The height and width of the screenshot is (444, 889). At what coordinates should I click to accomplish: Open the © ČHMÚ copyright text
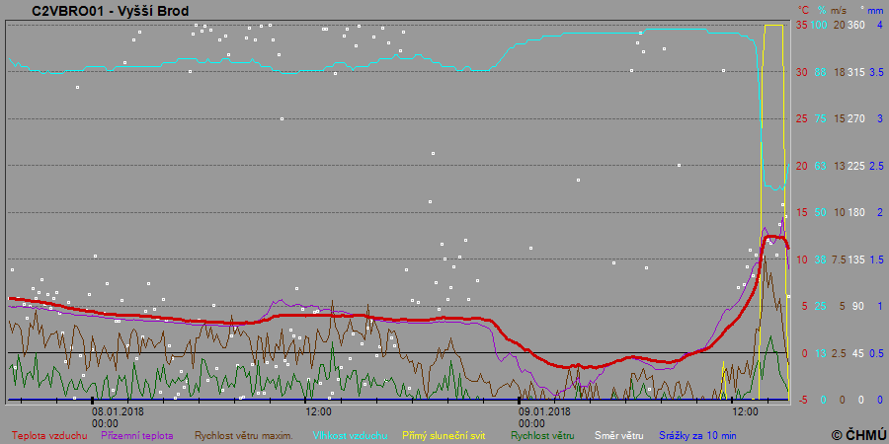(856, 434)
